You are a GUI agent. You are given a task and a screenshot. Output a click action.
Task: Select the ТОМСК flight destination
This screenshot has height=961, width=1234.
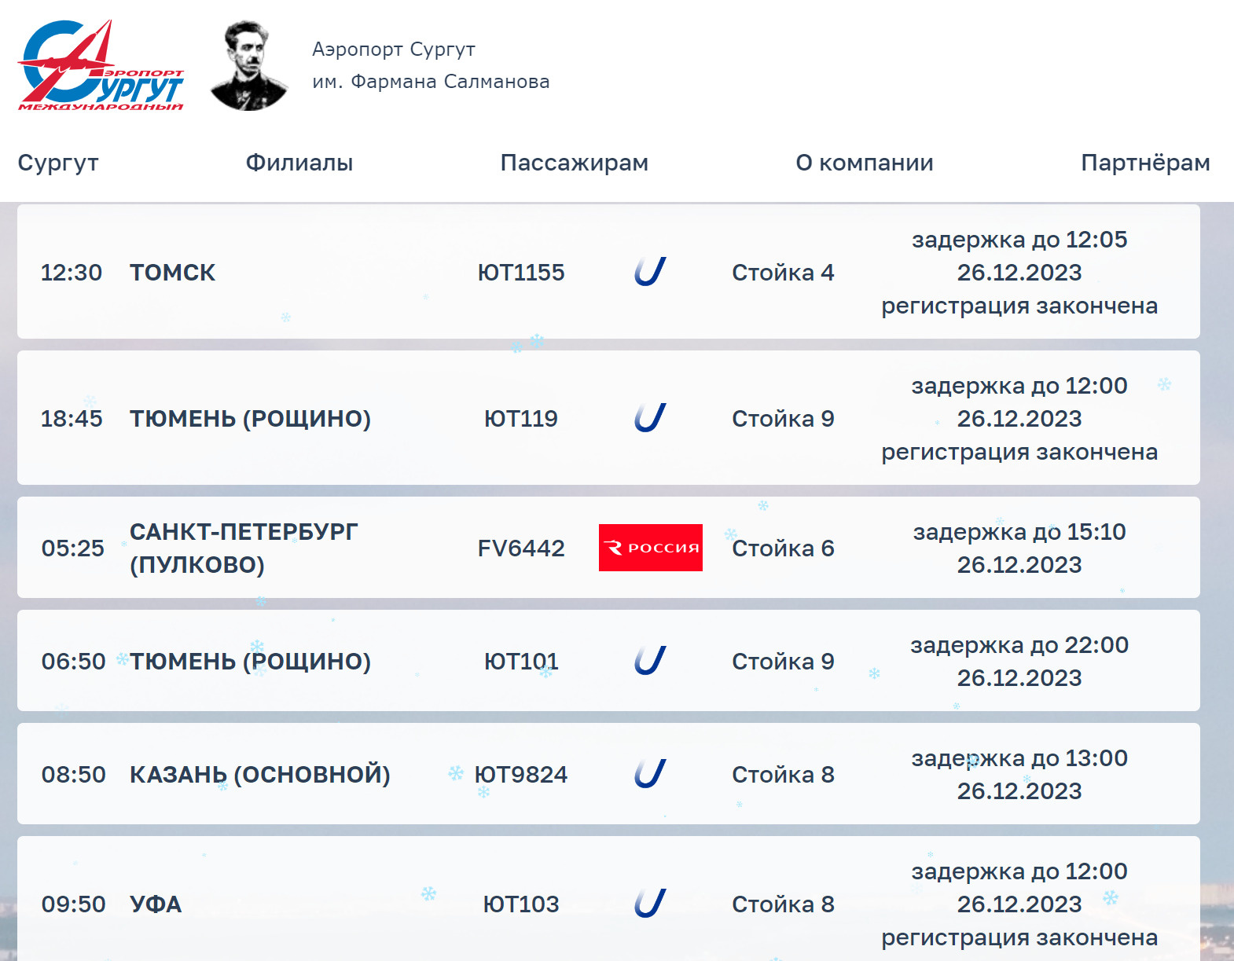(x=172, y=273)
